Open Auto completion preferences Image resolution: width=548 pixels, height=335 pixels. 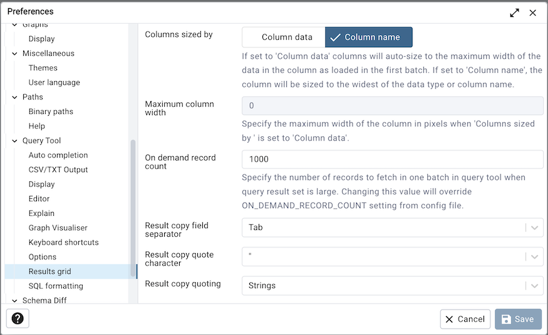[x=58, y=155]
